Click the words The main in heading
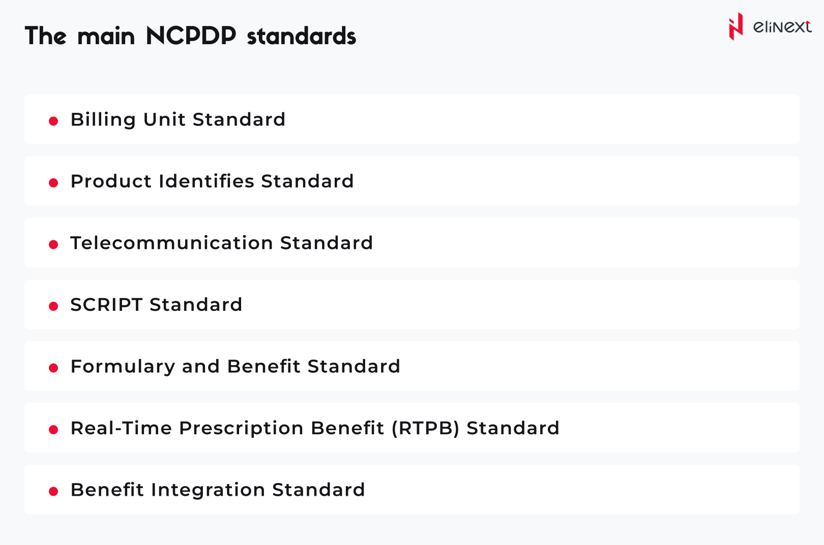The image size is (824, 545). coord(80,36)
